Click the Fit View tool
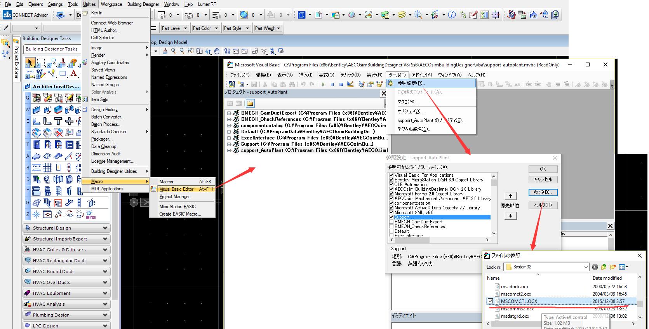 click(199, 51)
